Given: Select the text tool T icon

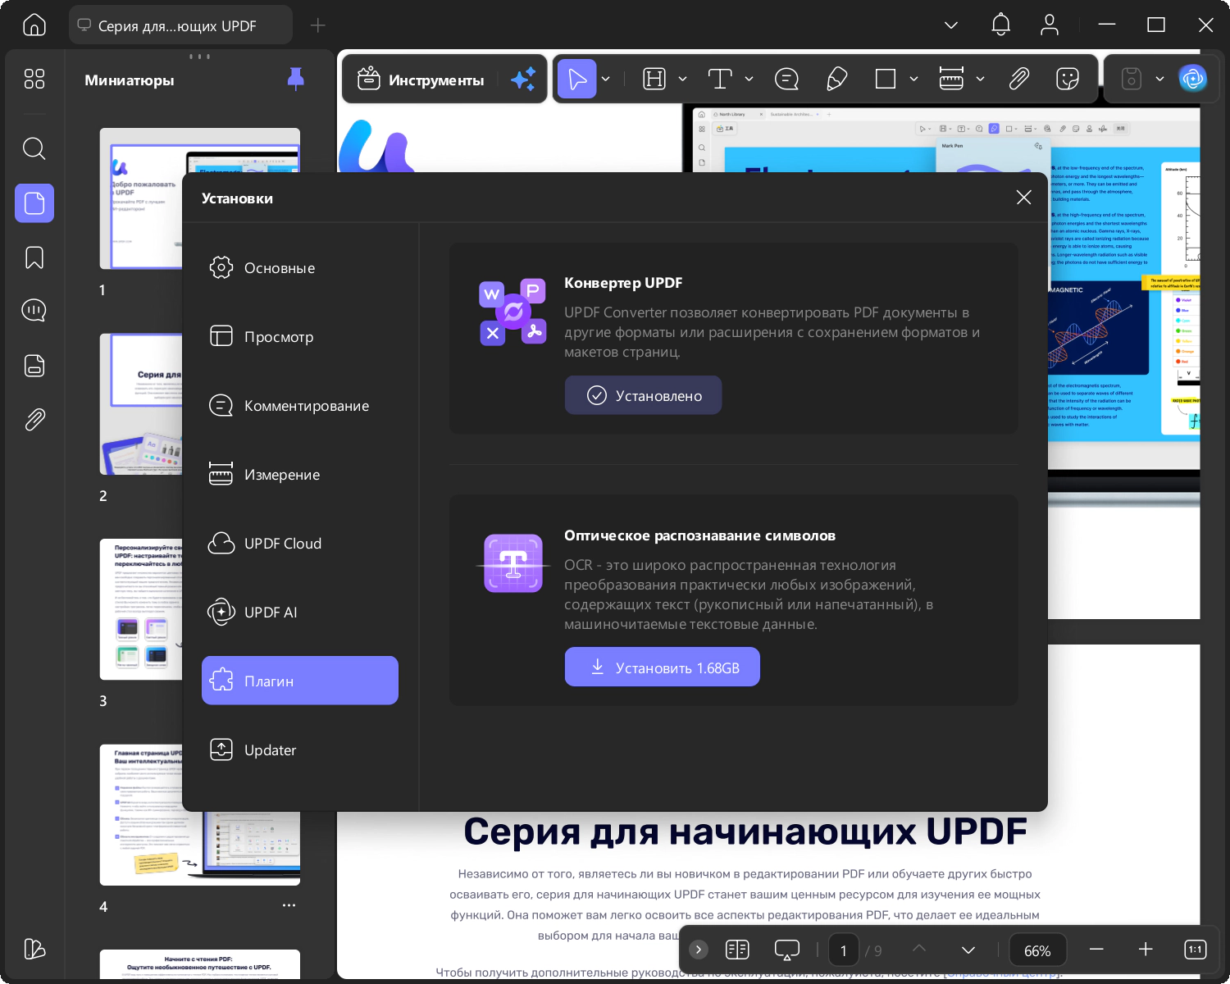Looking at the screenshot, I should [x=719, y=79].
